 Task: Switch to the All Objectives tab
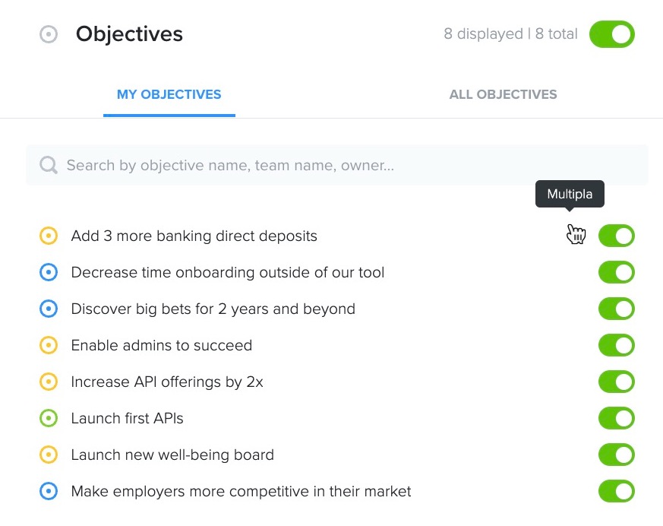coord(503,94)
